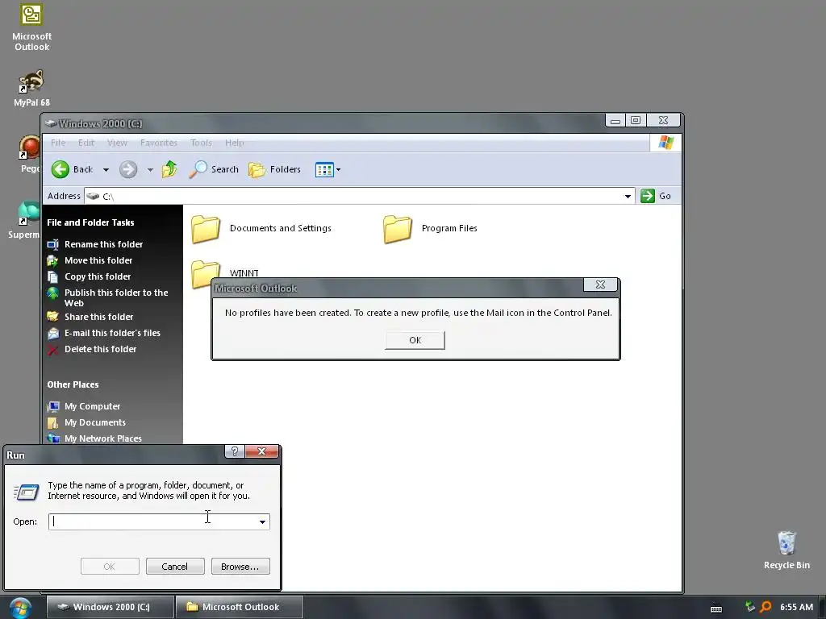Switch to Microsoft Outlook taskbar button
Image resolution: width=826 pixels, height=619 pixels.
point(240,607)
